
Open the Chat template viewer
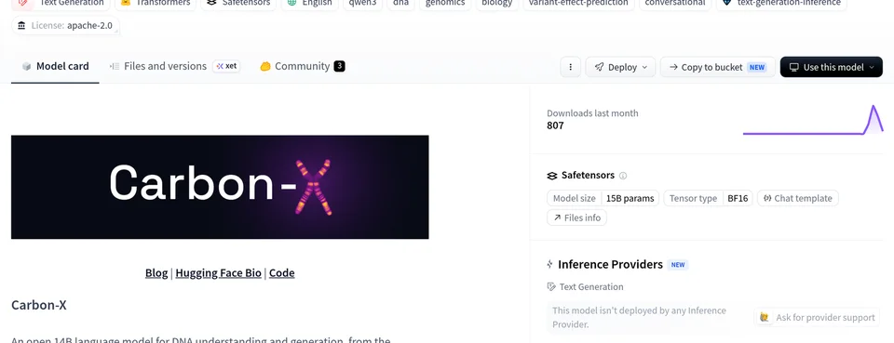coord(798,199)
